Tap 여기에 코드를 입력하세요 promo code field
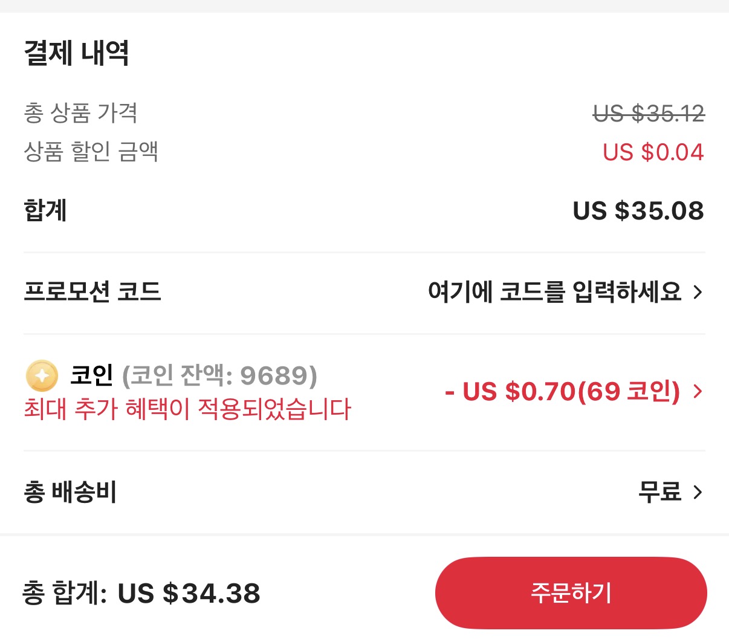Image resolution: width=729 pixels, height=642 pixels. (554, 293)
